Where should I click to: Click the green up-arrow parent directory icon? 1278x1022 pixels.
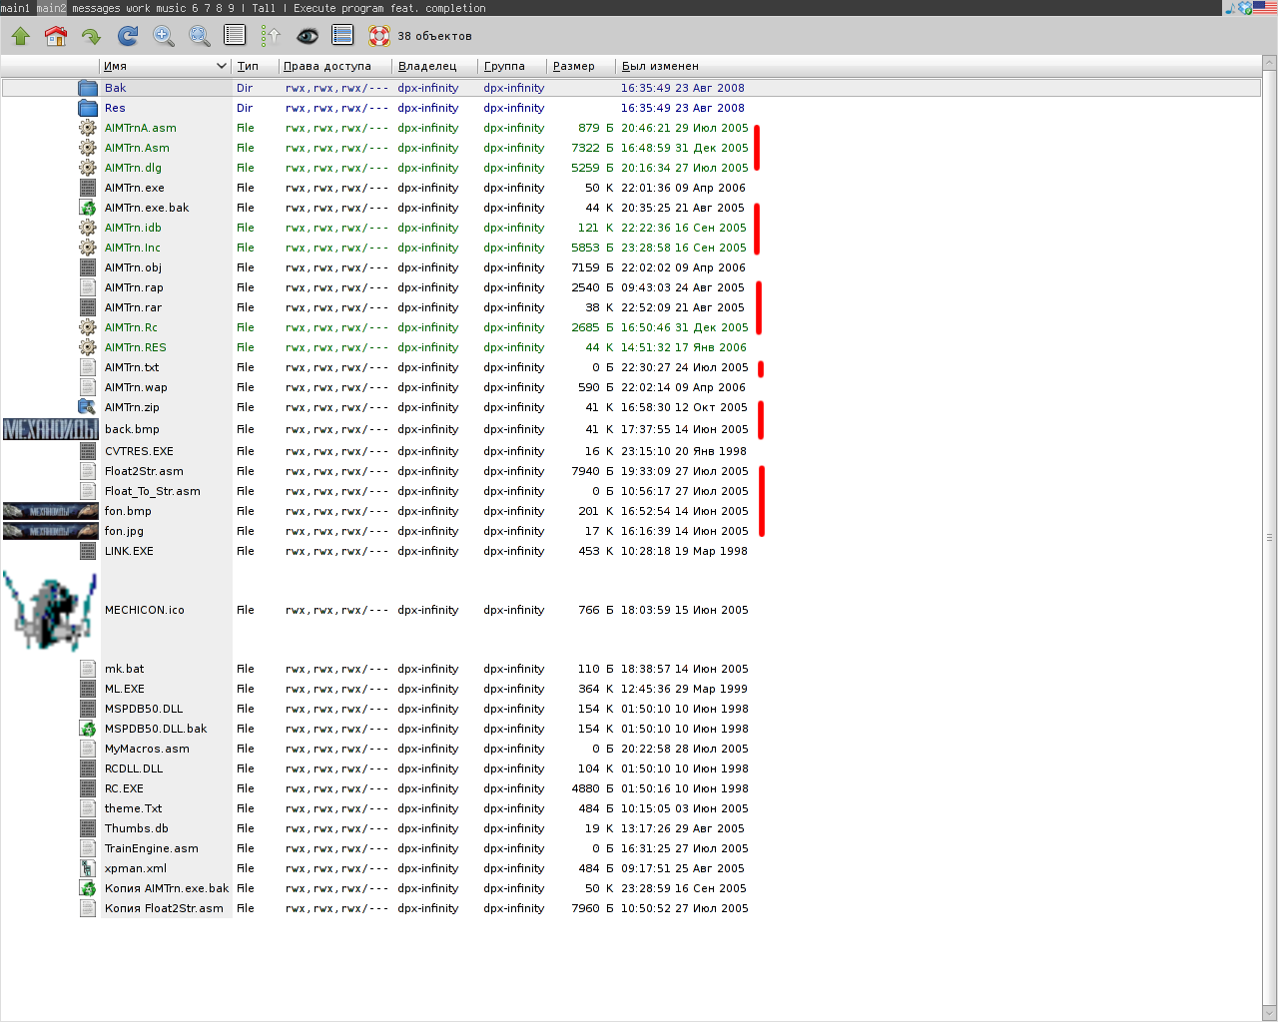click(20, 37)
